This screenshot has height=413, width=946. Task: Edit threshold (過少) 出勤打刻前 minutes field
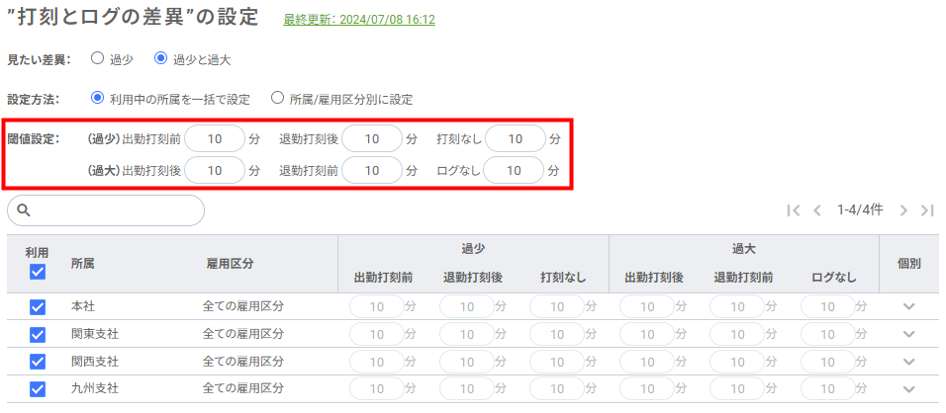pos(214,139)
